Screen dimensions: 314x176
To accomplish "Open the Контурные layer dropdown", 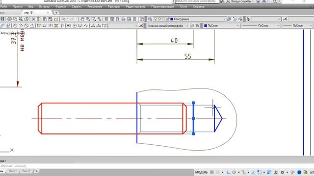I will pyautogui.click(x=224, y=19).
